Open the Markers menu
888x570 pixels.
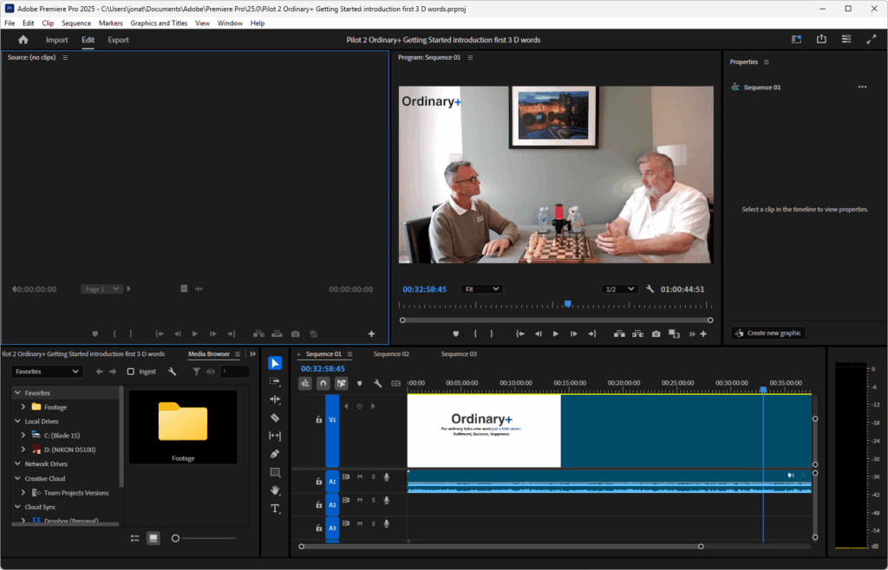[x=110, y=23]
